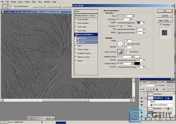Open the Filter menu
Viewport: 176px width, 124px height.
click(x=34, y=2)
